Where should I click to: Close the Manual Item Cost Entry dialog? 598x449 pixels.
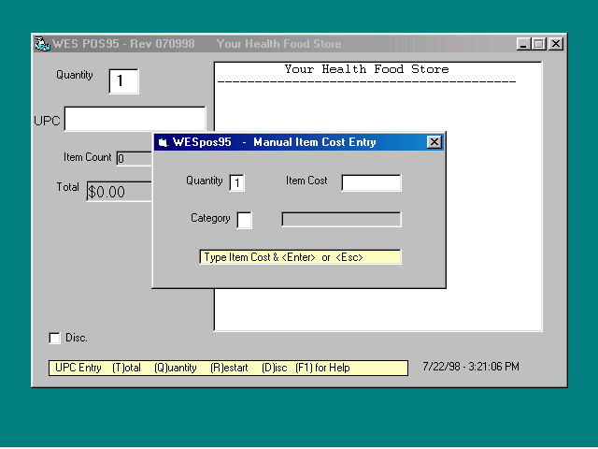(434, 142)
